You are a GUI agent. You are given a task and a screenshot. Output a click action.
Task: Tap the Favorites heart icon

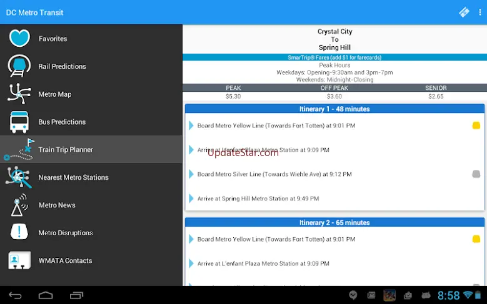19,38
